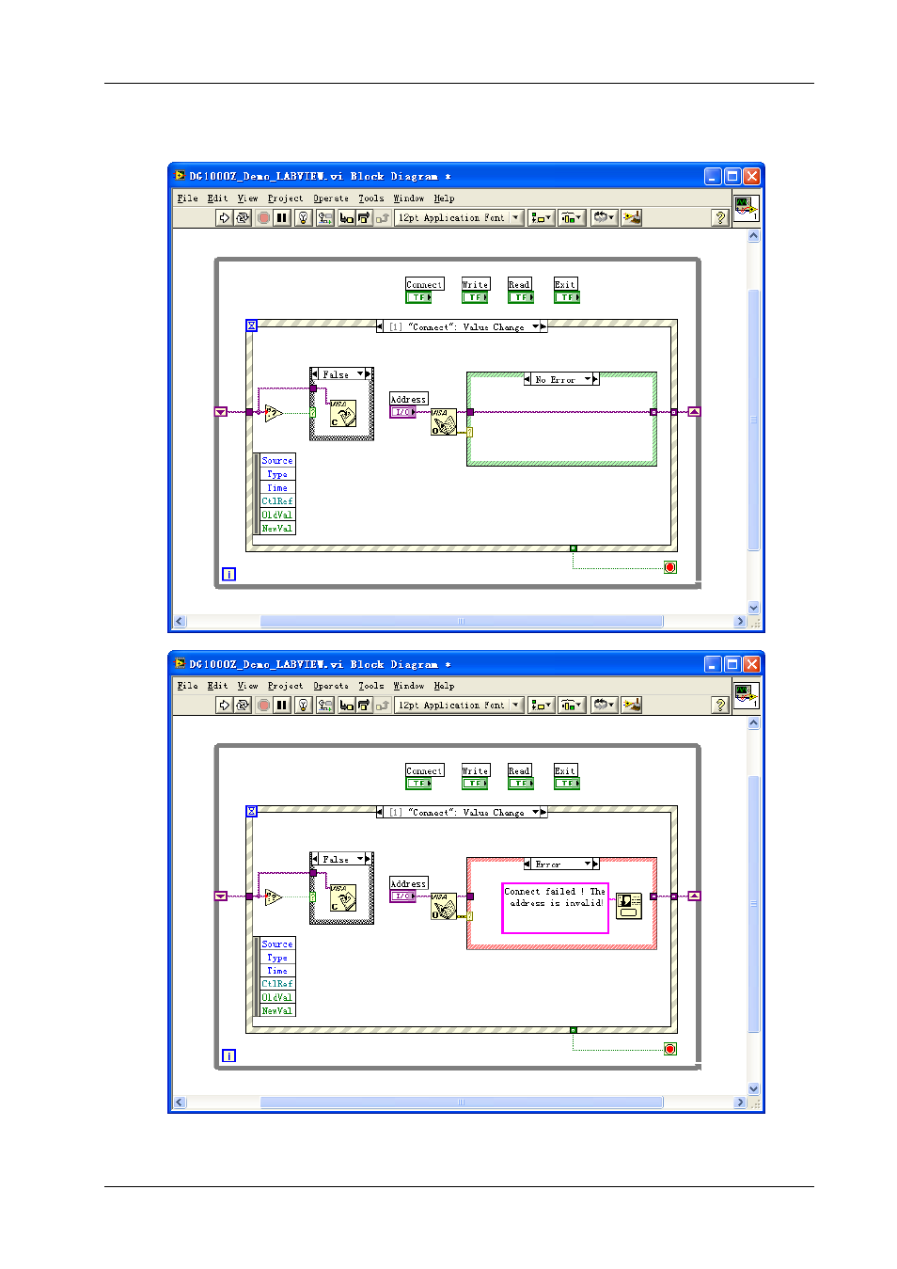
Task: Select the OldVal event data node in bottom window
Action: coord(277,997)
